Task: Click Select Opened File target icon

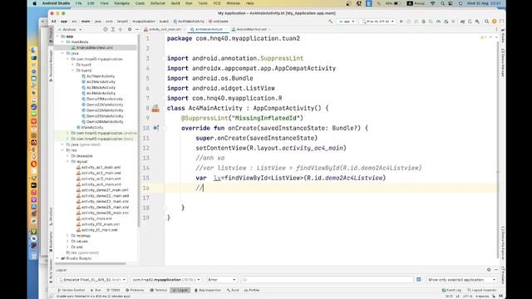Action: 106,30
